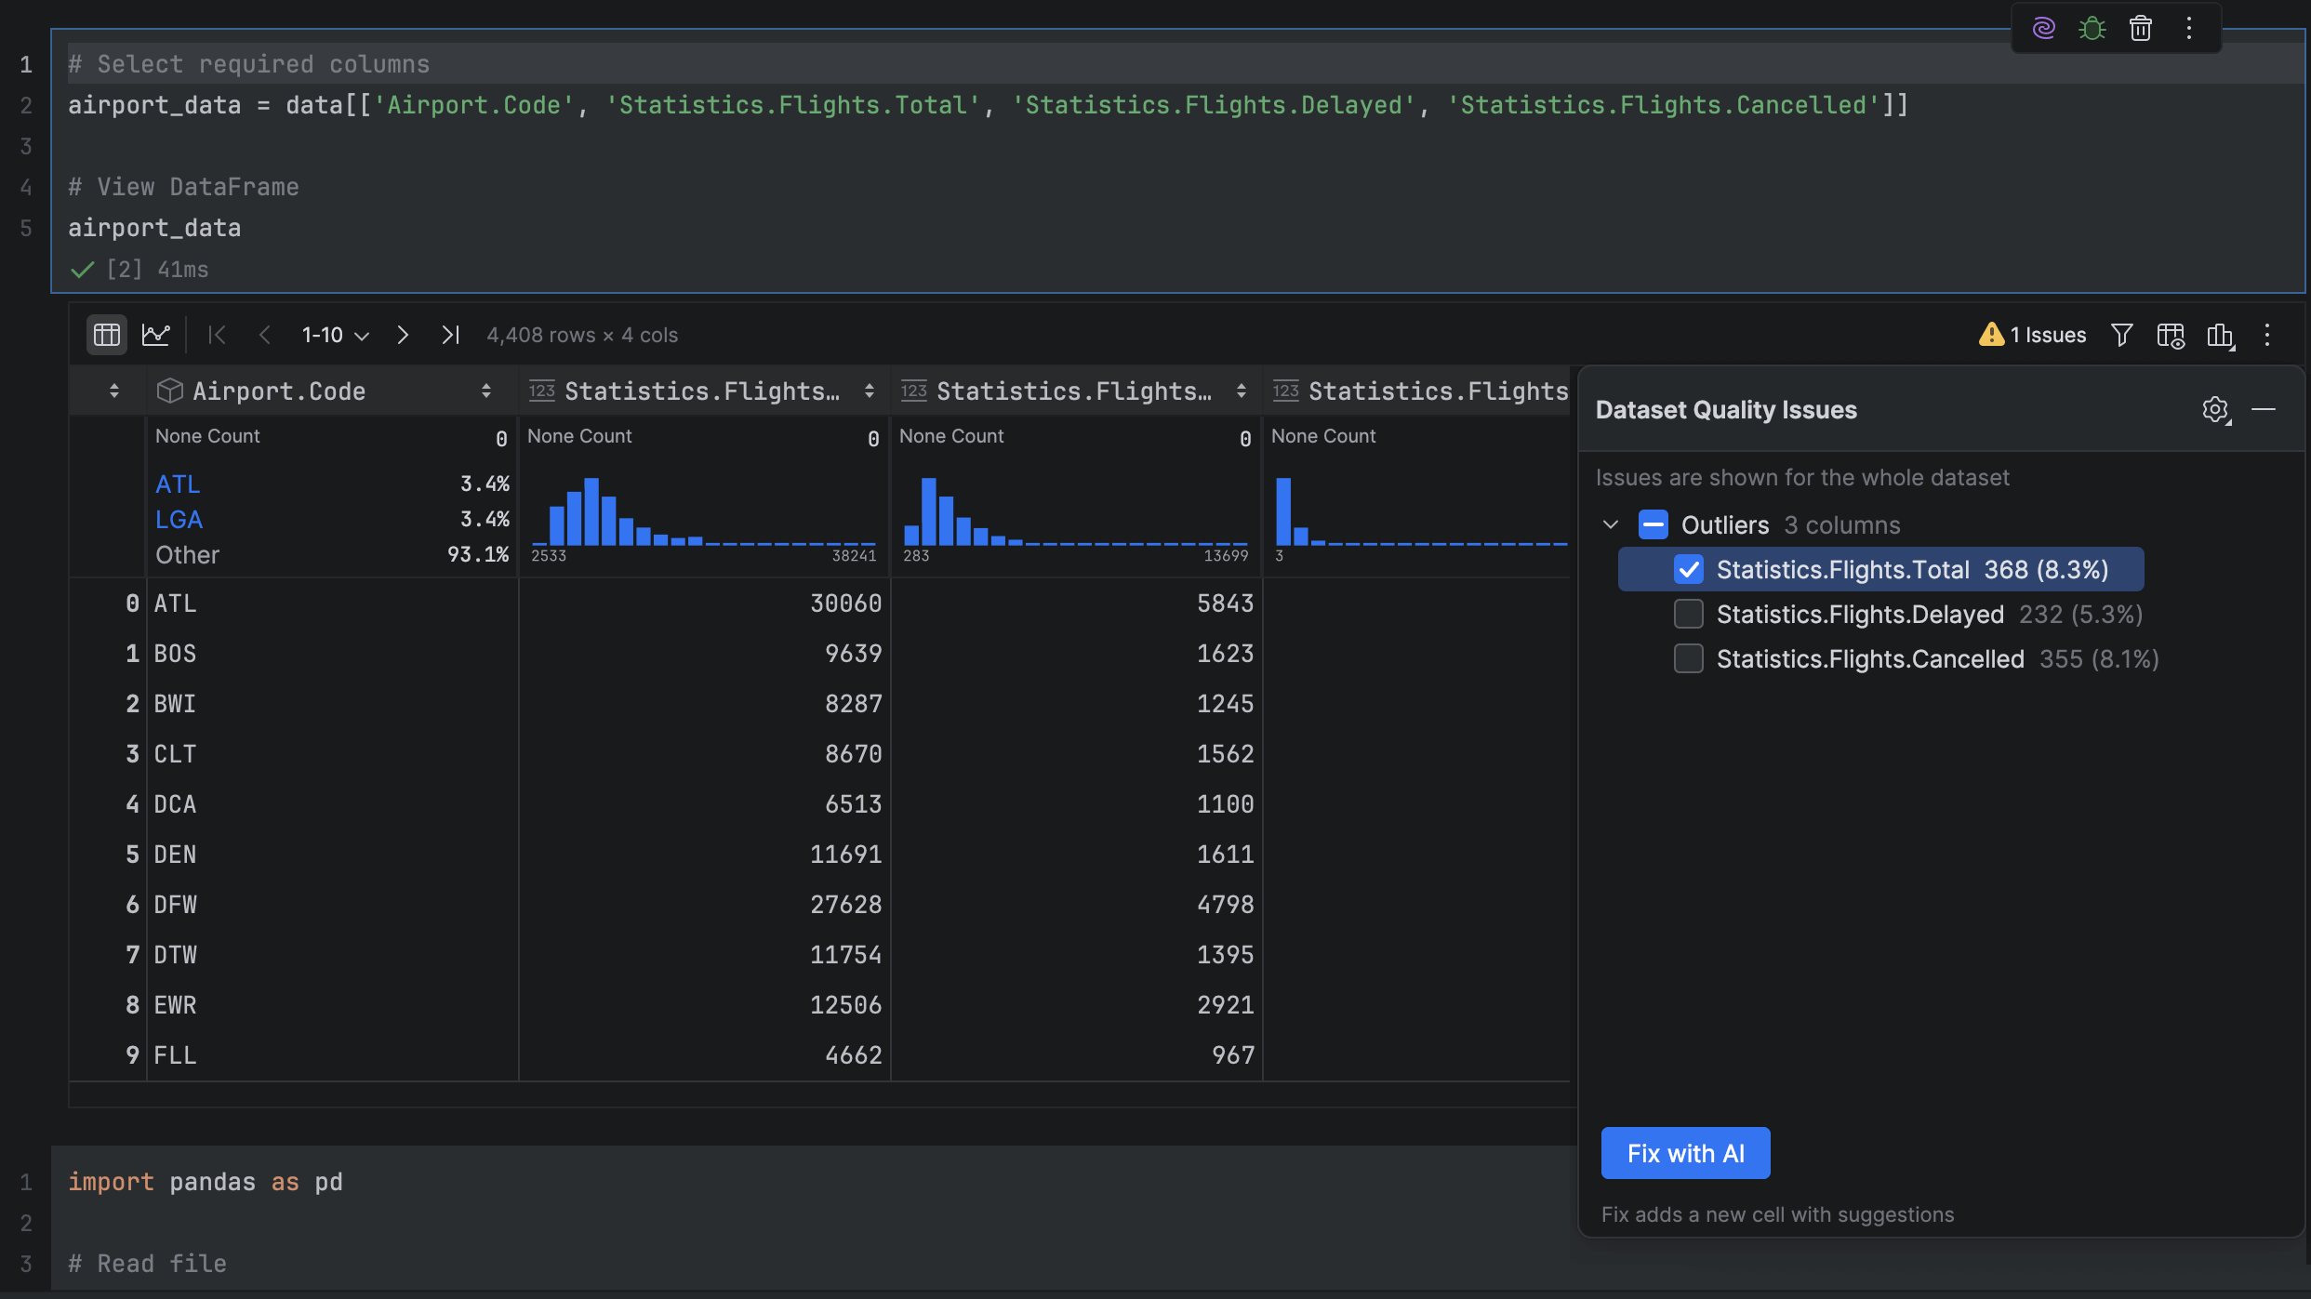This screenshot has height=1299, width=2311.
Task: Select the table view icon
Action: click(106, 335)
